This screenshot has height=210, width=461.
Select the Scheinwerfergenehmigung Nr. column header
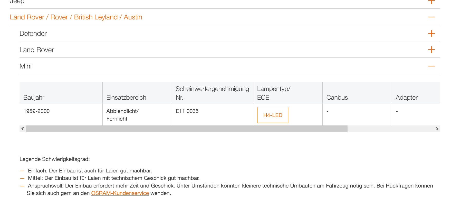tap(212, 93)
